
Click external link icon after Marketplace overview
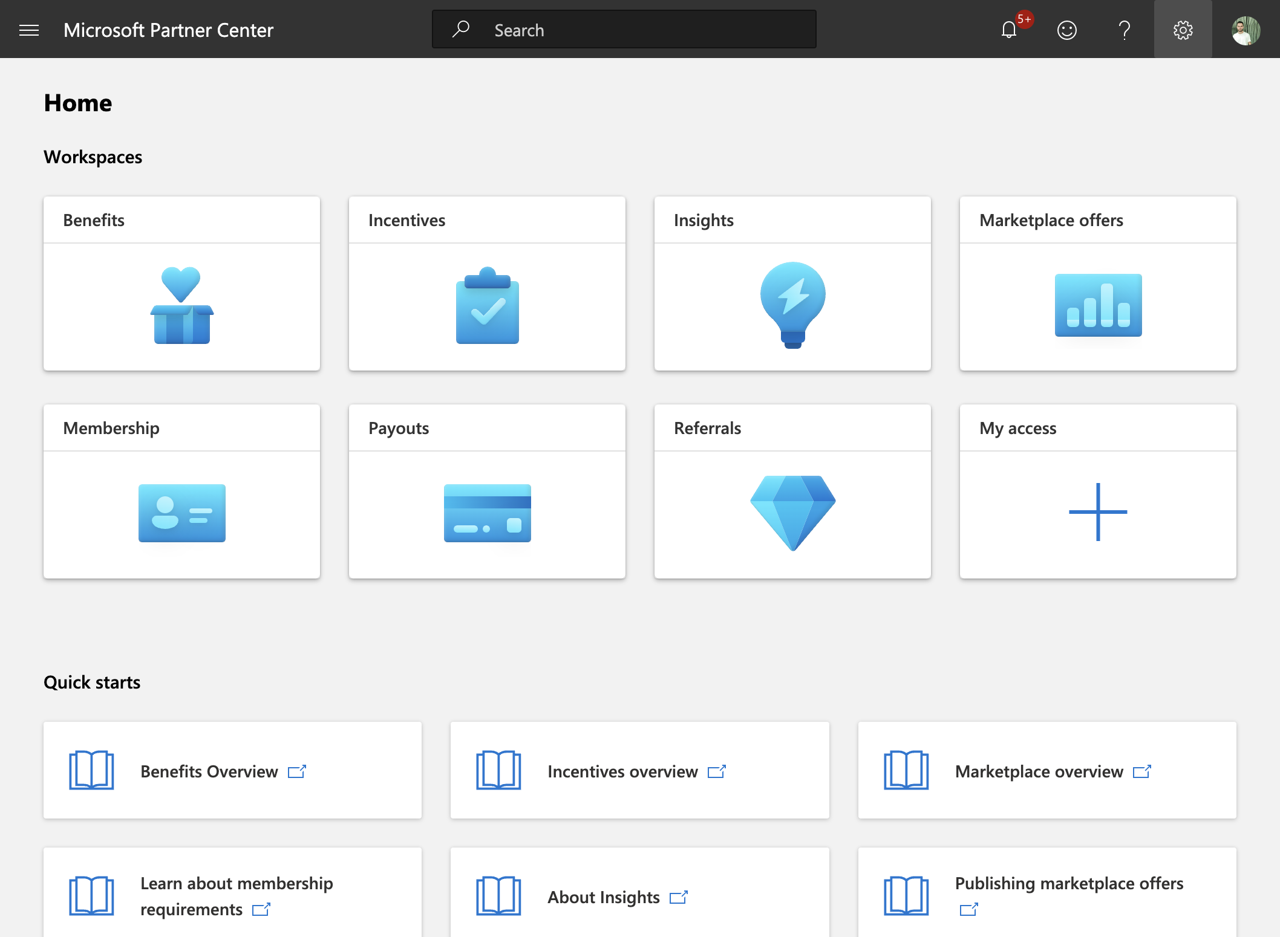point(1142,771)
